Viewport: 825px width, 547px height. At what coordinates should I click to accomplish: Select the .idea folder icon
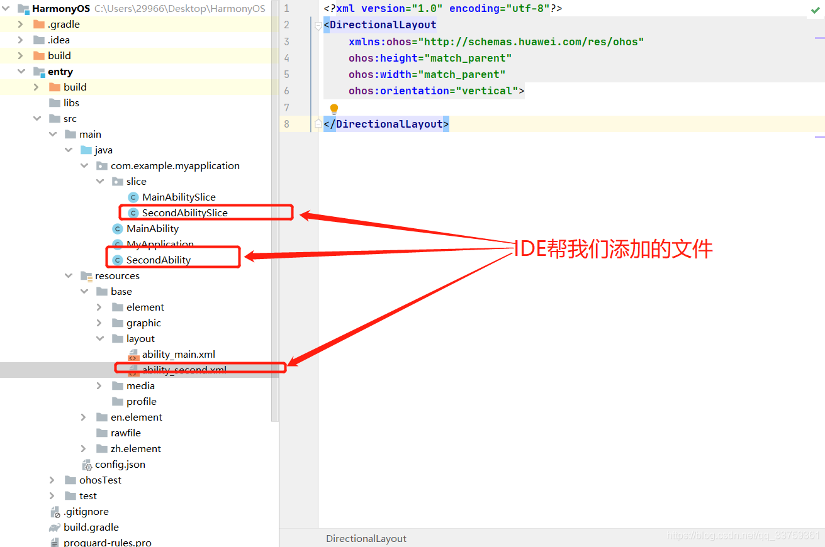click(38, 40)
